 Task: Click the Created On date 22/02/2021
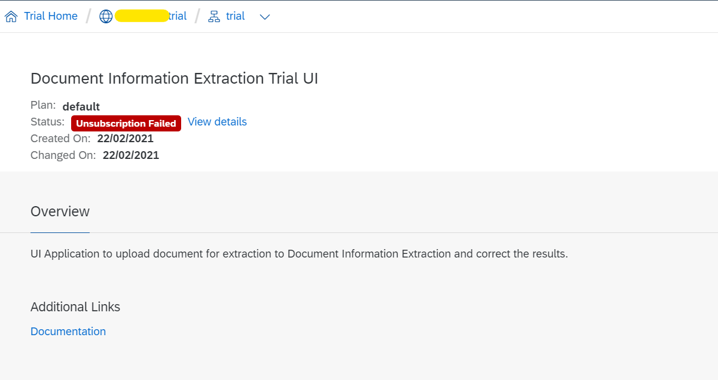[126, 139]
